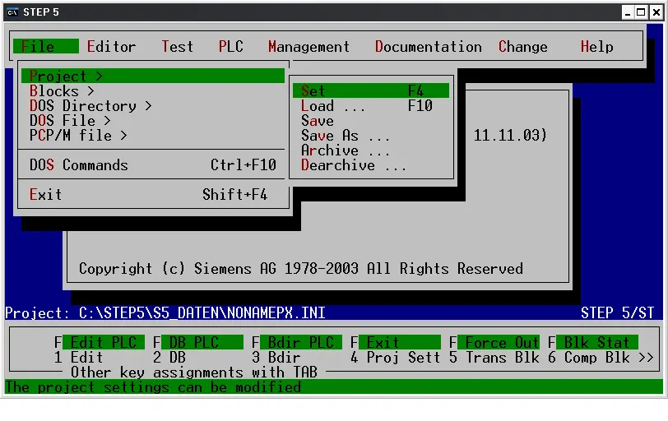Image resolution: width=668 pixels, height=421 pixels.
Task: Click the shifted Exit function key label
Action: click(x=400, y=342)
